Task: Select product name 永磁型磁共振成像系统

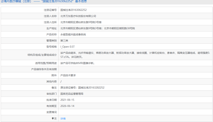Action: coord(73,34)
